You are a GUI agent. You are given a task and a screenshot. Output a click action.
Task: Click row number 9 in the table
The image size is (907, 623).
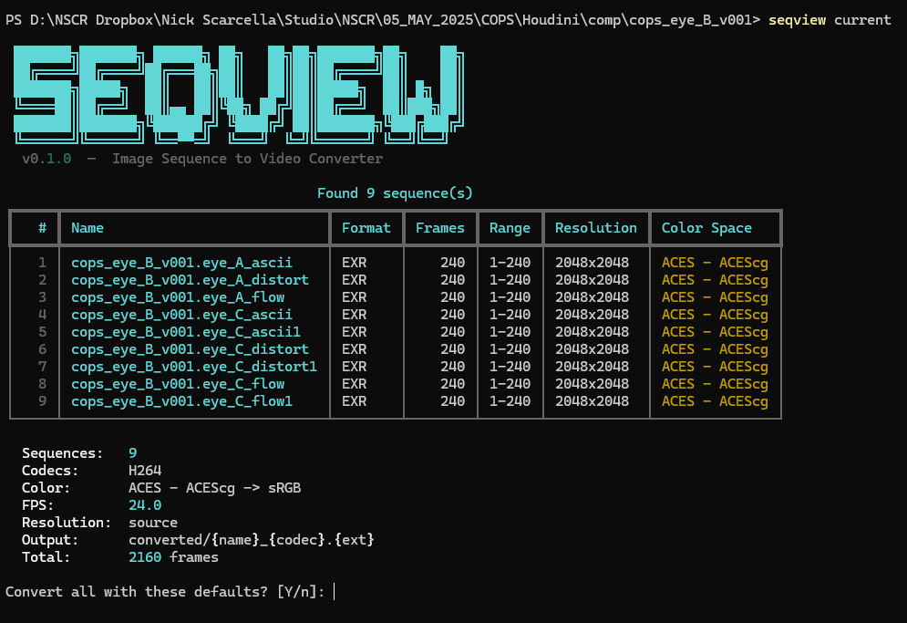[x=42, y=402]
